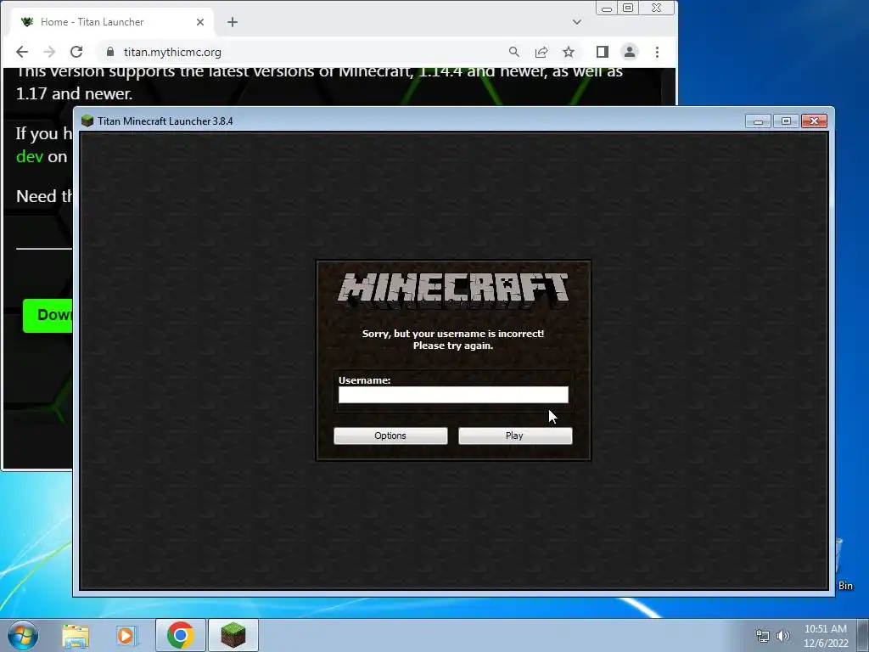The width and height of the screenshot is (869, 652).
Task: Minimize the Titan Minecraft Launcher window
Action: (x=758, y=121)
